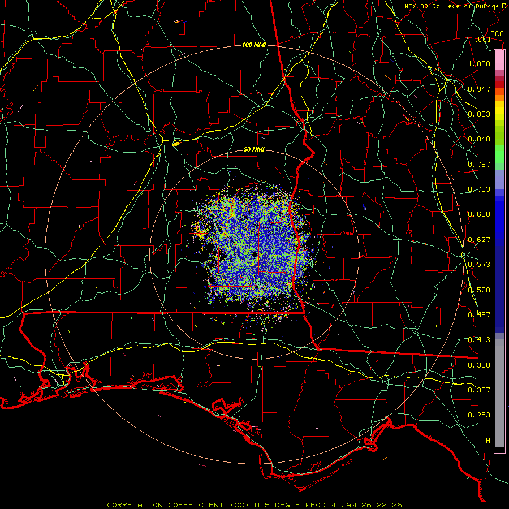Click the 0.360 legend value
Viewport: 509px width, 509px height.
pos(479,365)
